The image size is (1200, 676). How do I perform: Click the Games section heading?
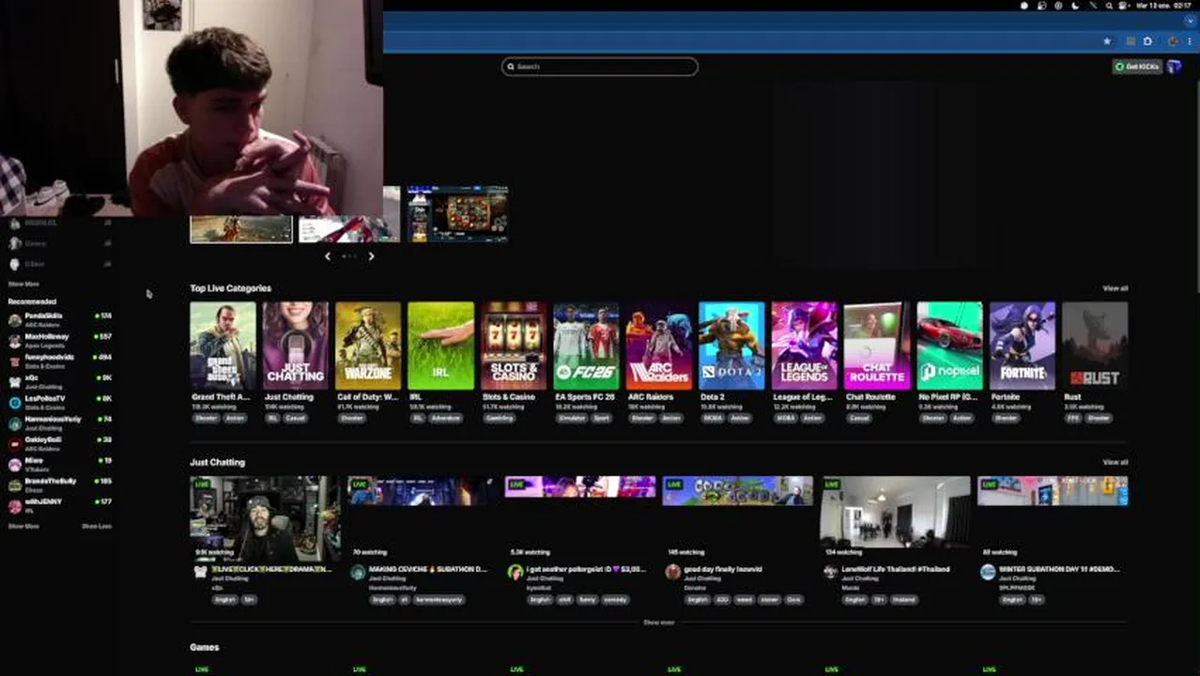205,647
